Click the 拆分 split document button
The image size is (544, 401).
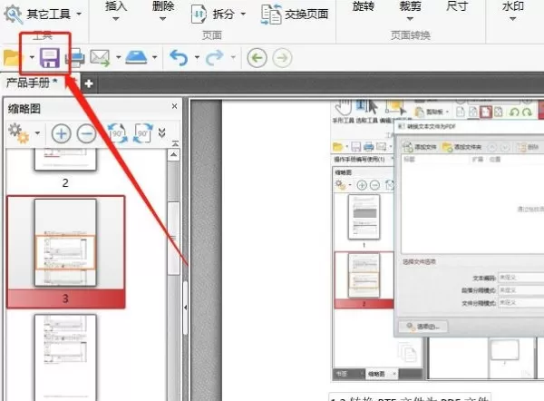coord(213,14)
